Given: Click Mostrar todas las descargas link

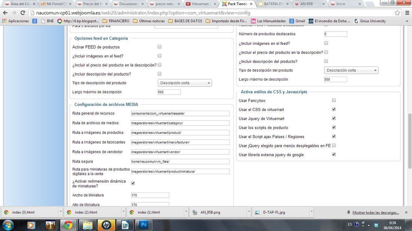Looking at the screenshot, I should 375,213.
